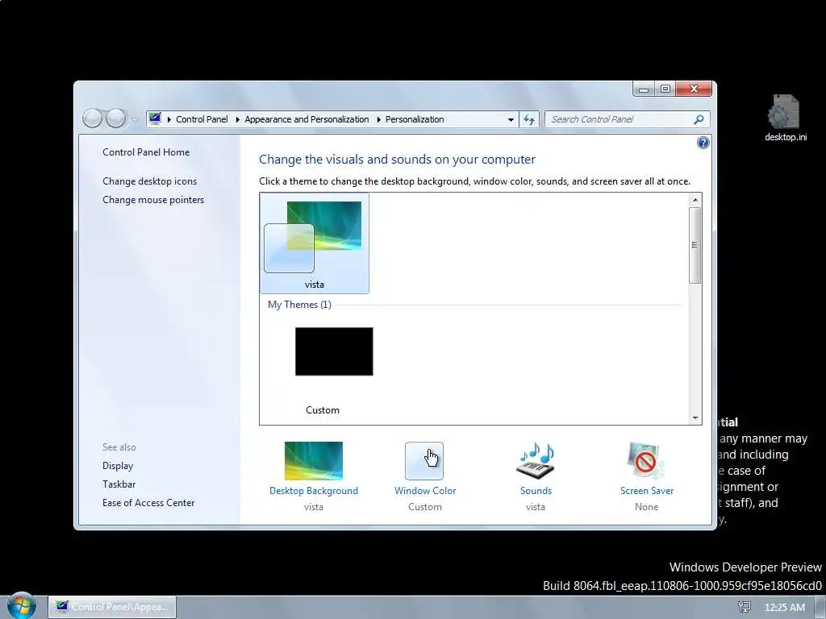Screen dimensions: 826x619
Task: Open Desktop Background settings icon
Action: click(x=314, y=460)
